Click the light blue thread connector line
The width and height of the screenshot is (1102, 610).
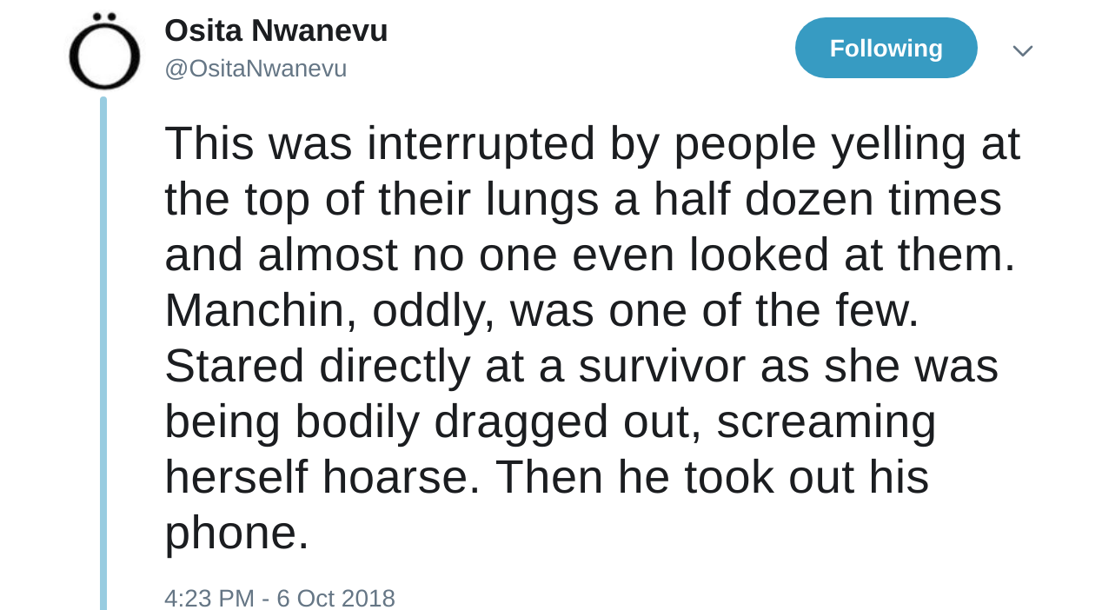pos(103,353)
